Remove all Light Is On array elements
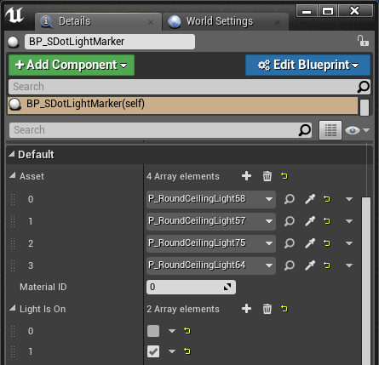 (x=267, y=309)
